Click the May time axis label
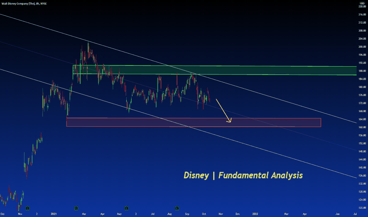 (x=119, y=214)
